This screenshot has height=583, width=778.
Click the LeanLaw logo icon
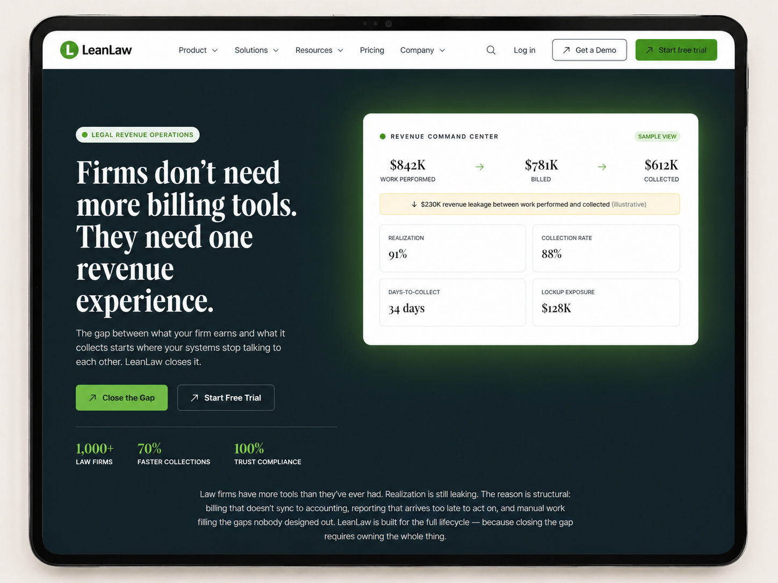click(x=69, y=50)
